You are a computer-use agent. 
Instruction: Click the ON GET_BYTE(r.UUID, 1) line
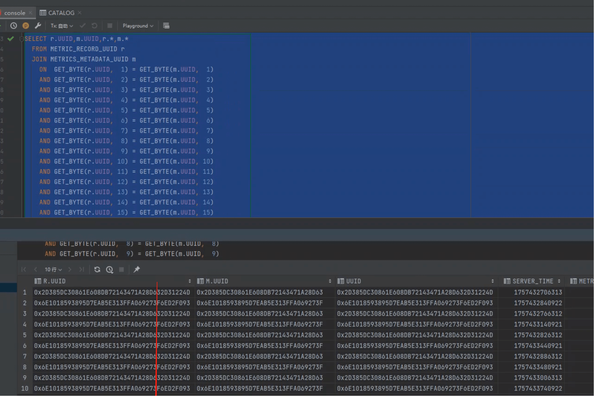(126, 69)
